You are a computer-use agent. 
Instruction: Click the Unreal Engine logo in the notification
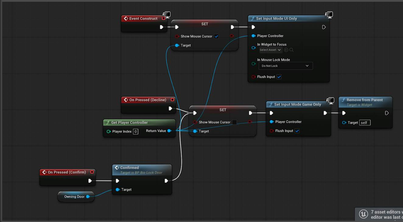[x=363, y=214]
